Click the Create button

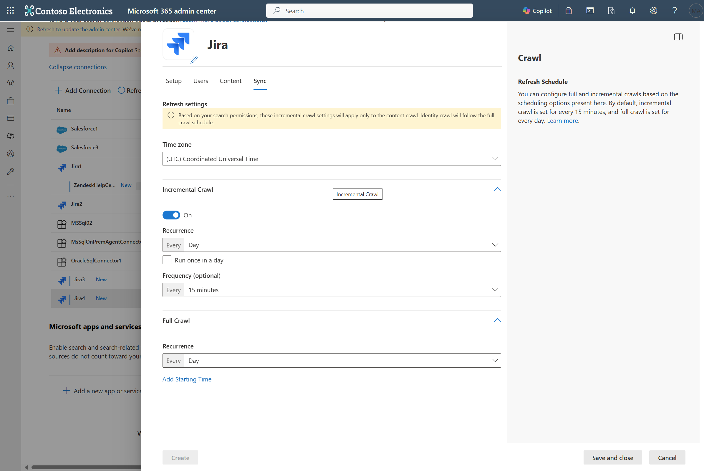180,457
